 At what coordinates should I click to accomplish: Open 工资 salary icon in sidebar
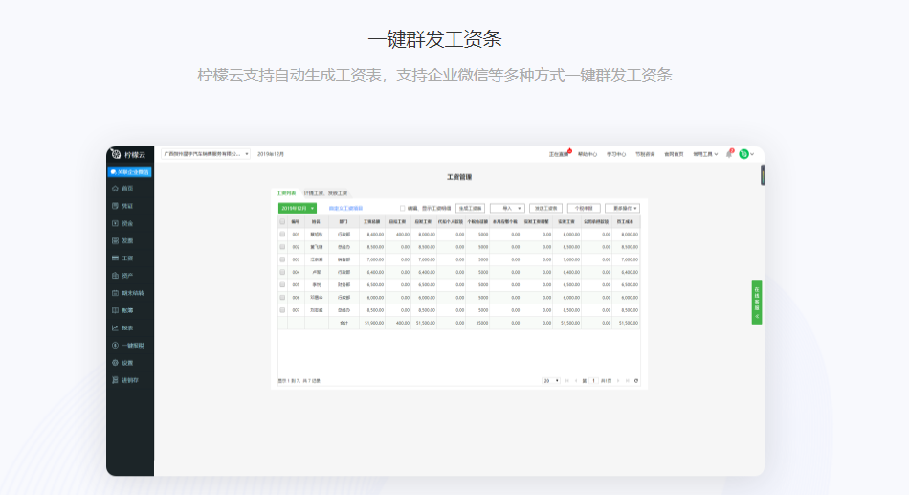point(116,259)
